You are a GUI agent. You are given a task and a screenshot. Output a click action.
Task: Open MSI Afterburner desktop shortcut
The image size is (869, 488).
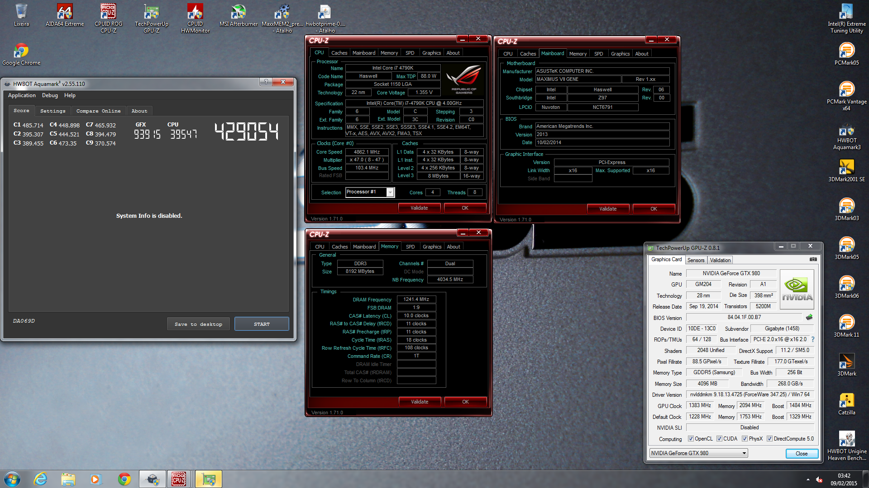pyautogui.click(x=239, y=15)
